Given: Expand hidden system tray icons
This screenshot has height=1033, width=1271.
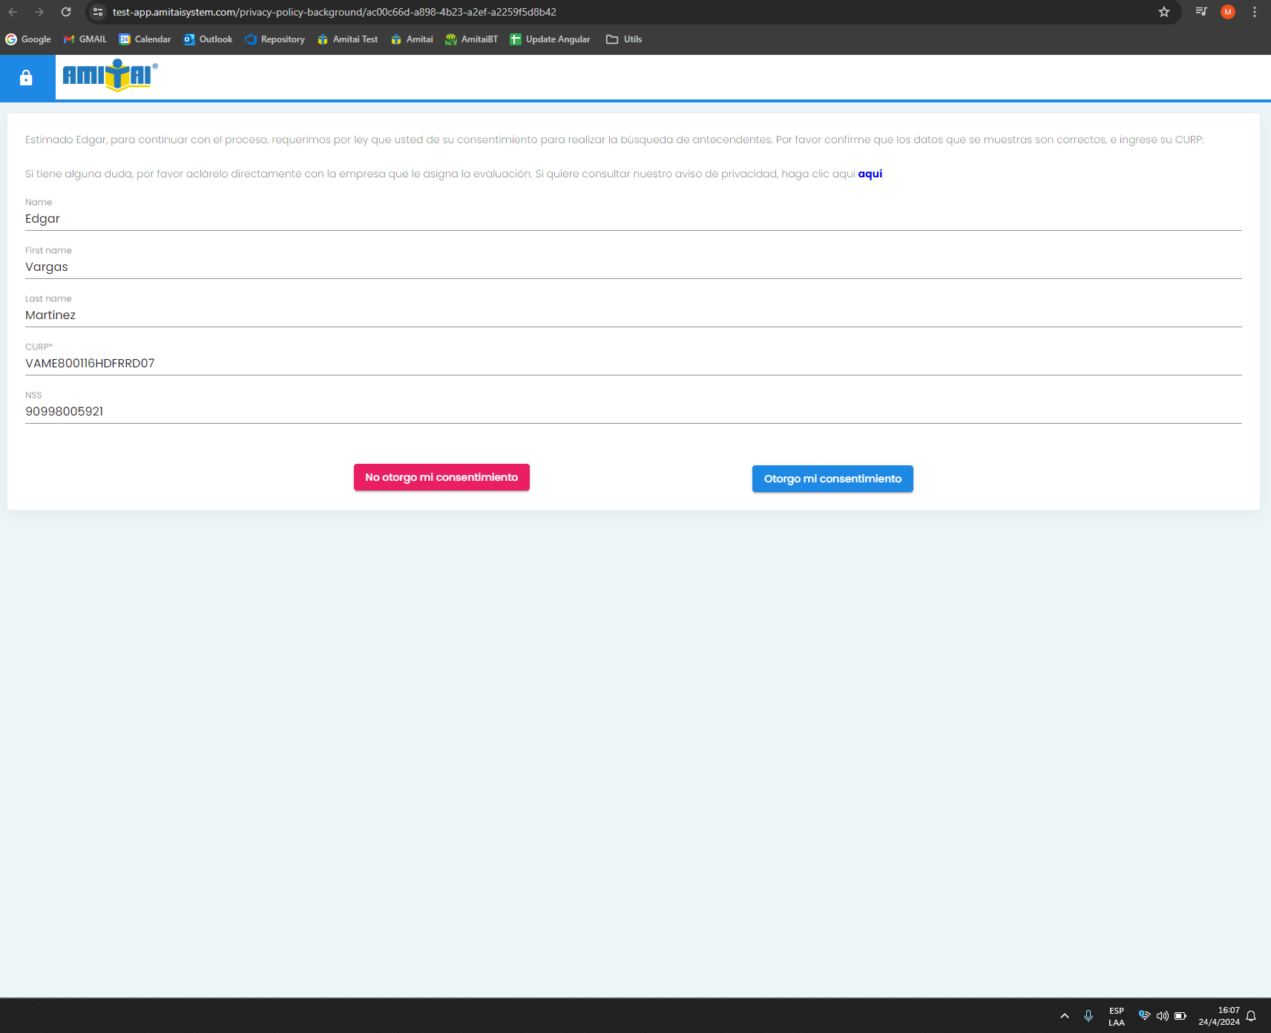Looking at the screenshot, I should [1064, 1016].
